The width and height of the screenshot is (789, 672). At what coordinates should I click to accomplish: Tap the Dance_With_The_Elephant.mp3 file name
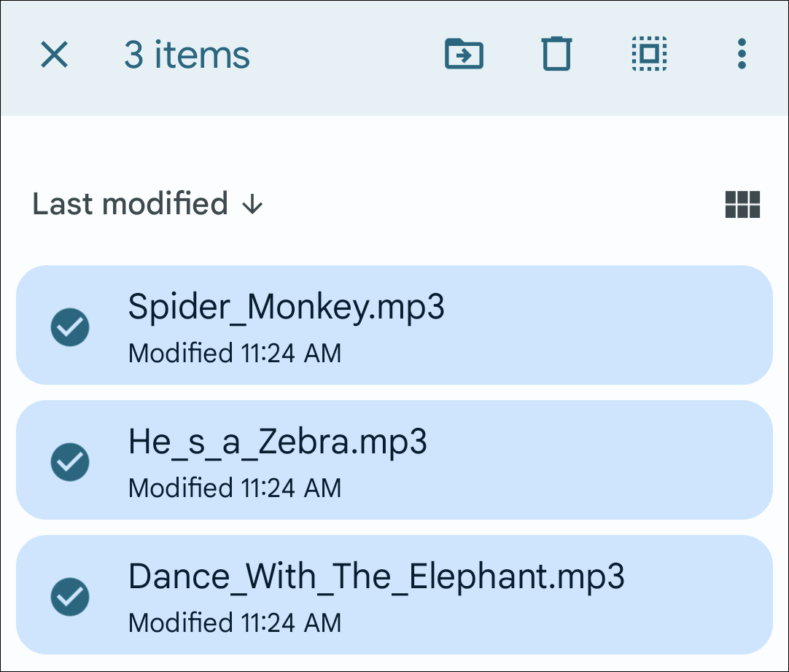pos(376,577)
